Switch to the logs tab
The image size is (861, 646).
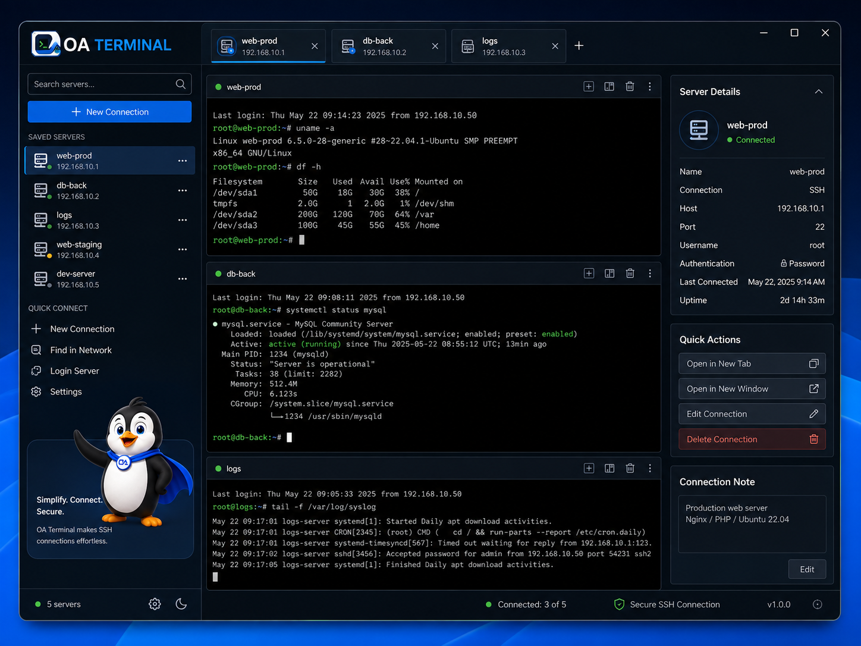click(x=509, y=46)
